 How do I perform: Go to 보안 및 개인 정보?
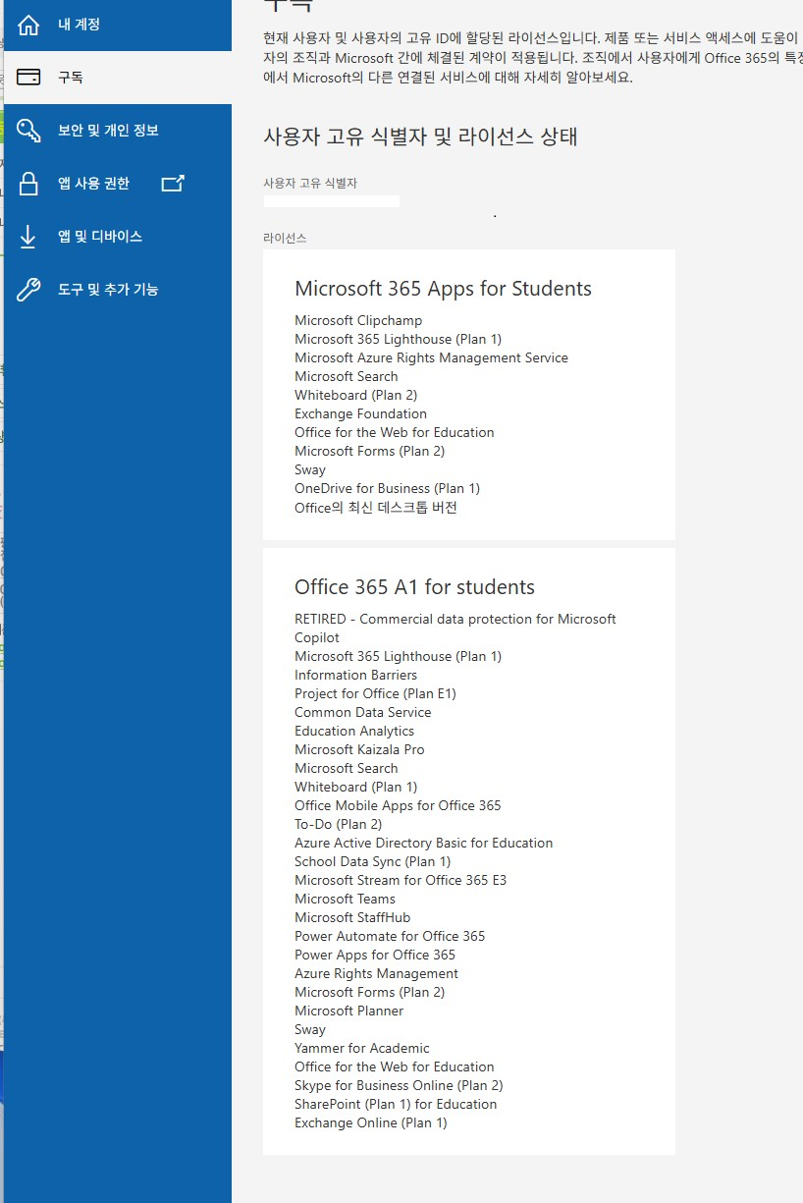(118, 131)
